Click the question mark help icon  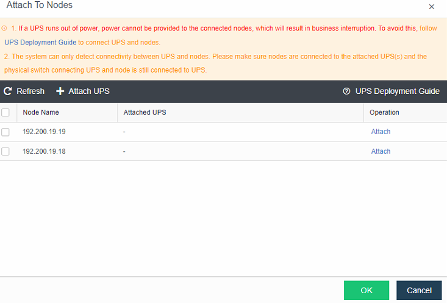(347, 91)
